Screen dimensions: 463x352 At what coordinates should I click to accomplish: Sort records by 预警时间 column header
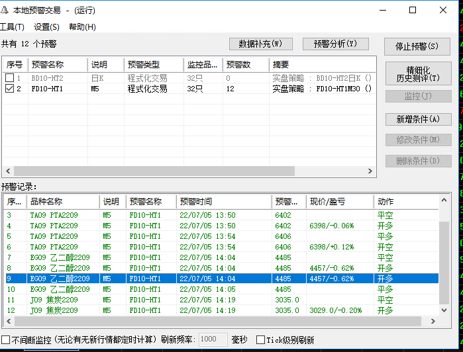tap(224, 201)
